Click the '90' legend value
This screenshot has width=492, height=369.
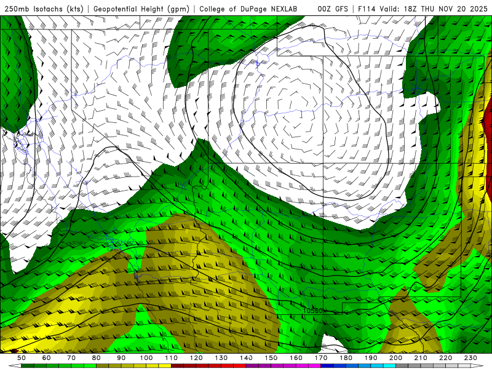tap(121, 358)
